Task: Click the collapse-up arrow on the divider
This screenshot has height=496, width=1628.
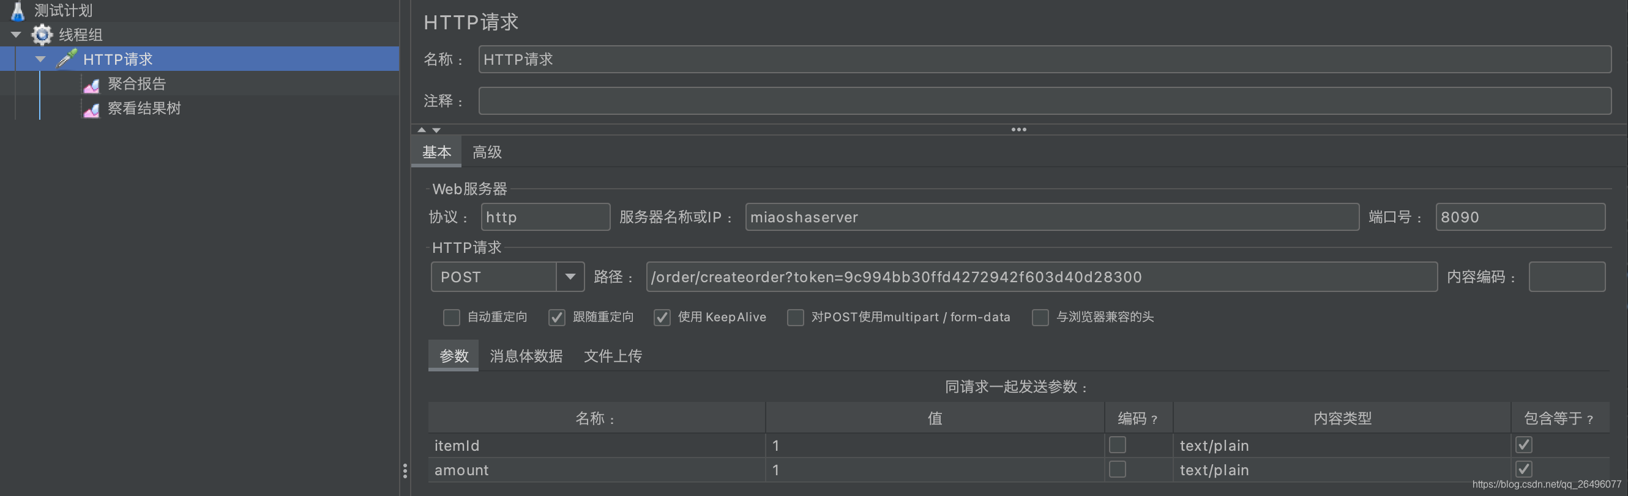Action: pos(422,130)
